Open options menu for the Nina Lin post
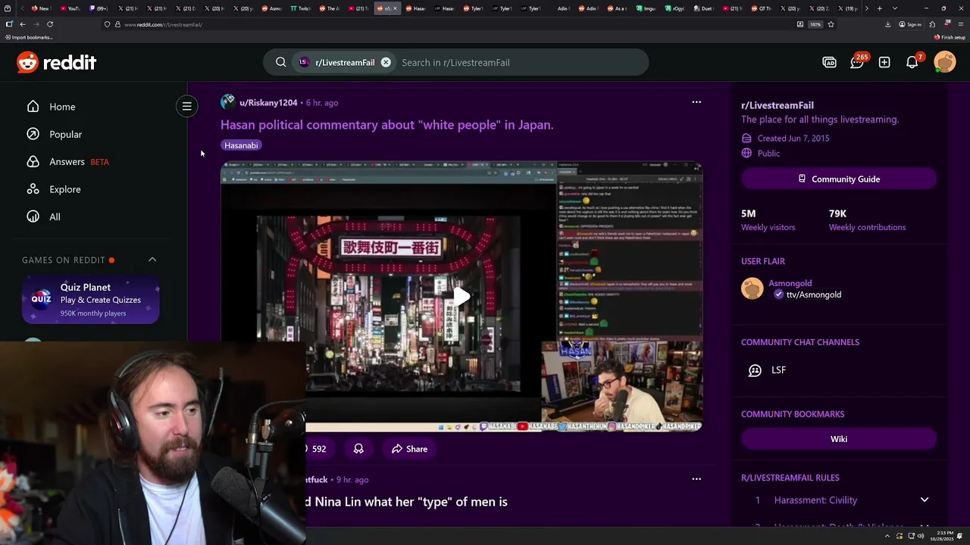Viewport: 970px width, 545px height. [x=696, y=479]
